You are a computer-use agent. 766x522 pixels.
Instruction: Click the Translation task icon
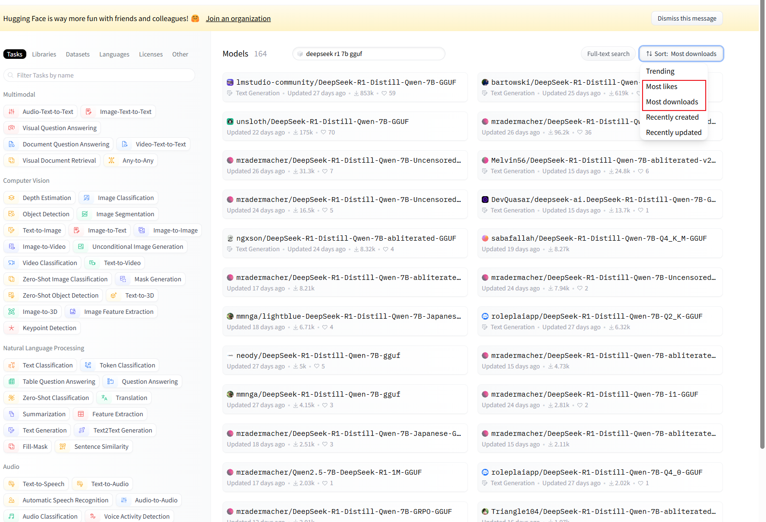[x=104, y=398]
